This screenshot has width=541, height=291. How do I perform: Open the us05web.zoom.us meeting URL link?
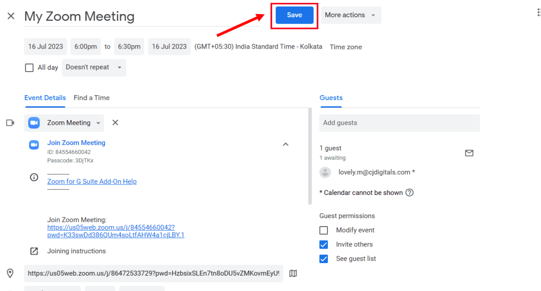[116, 231]
